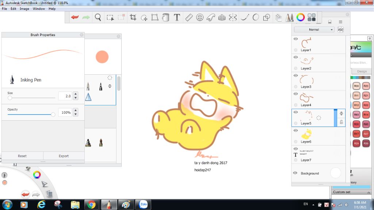The width and height of the screenshot is (374, 210).
Task: Hide Layer4 with its eye icon
Action: [x=296, y=94]
